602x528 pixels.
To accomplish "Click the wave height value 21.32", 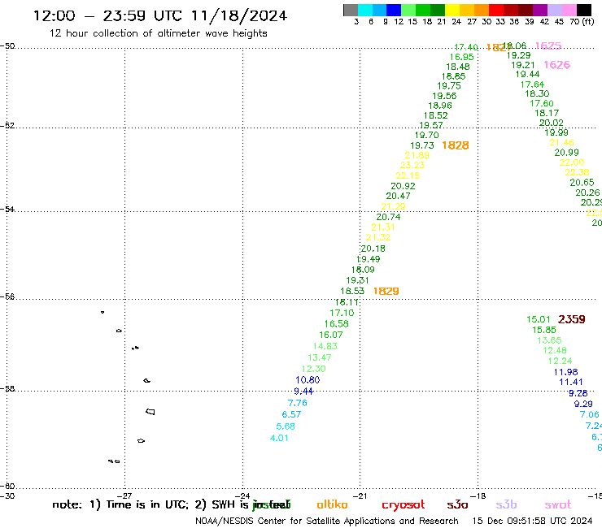I will [x=378, y=237].
